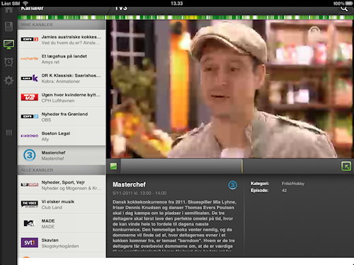Select DR1 channel Jamies australske kokkeskole
The width and height of the screenshot is (354, 265).
pos(62,40)
